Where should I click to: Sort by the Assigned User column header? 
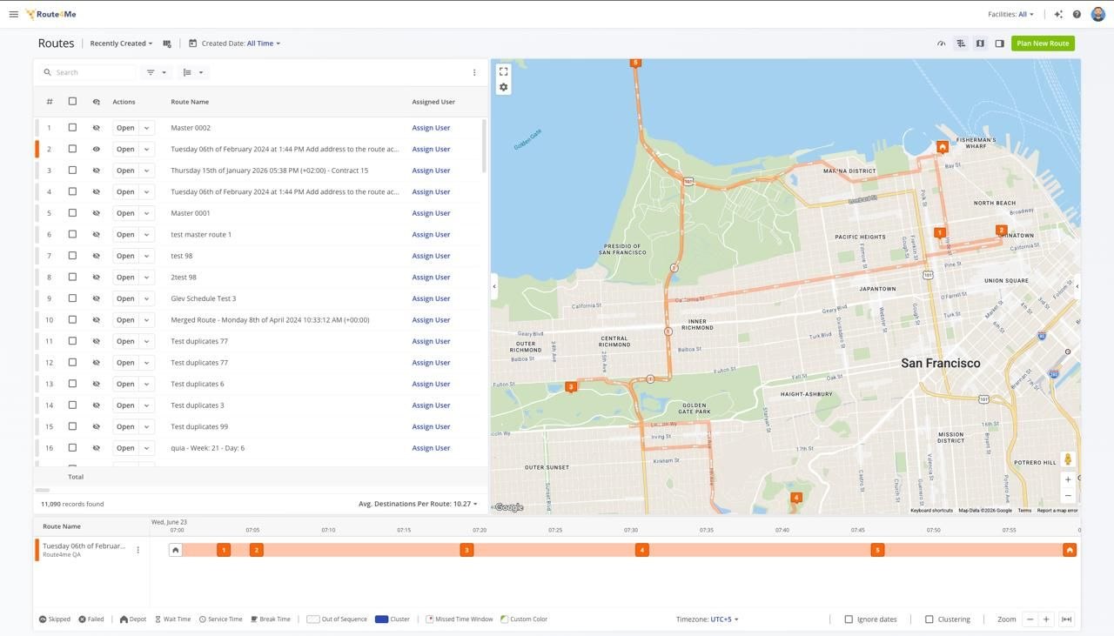point(433,102)
